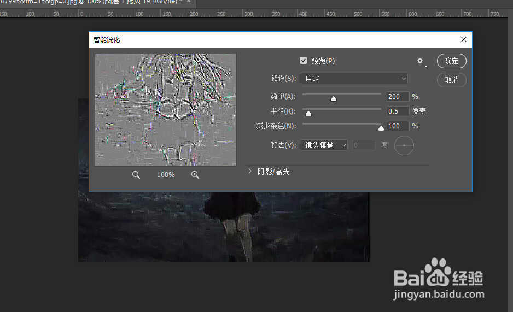The image size is (513, 312).
Task: Click the angle dial control
Action: click(404, 145)
